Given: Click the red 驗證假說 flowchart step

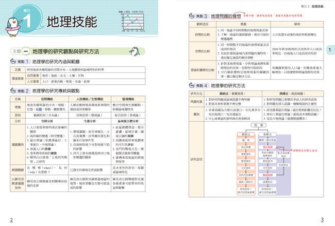Looking at the screenshot, I should click(x=267, y=175).
